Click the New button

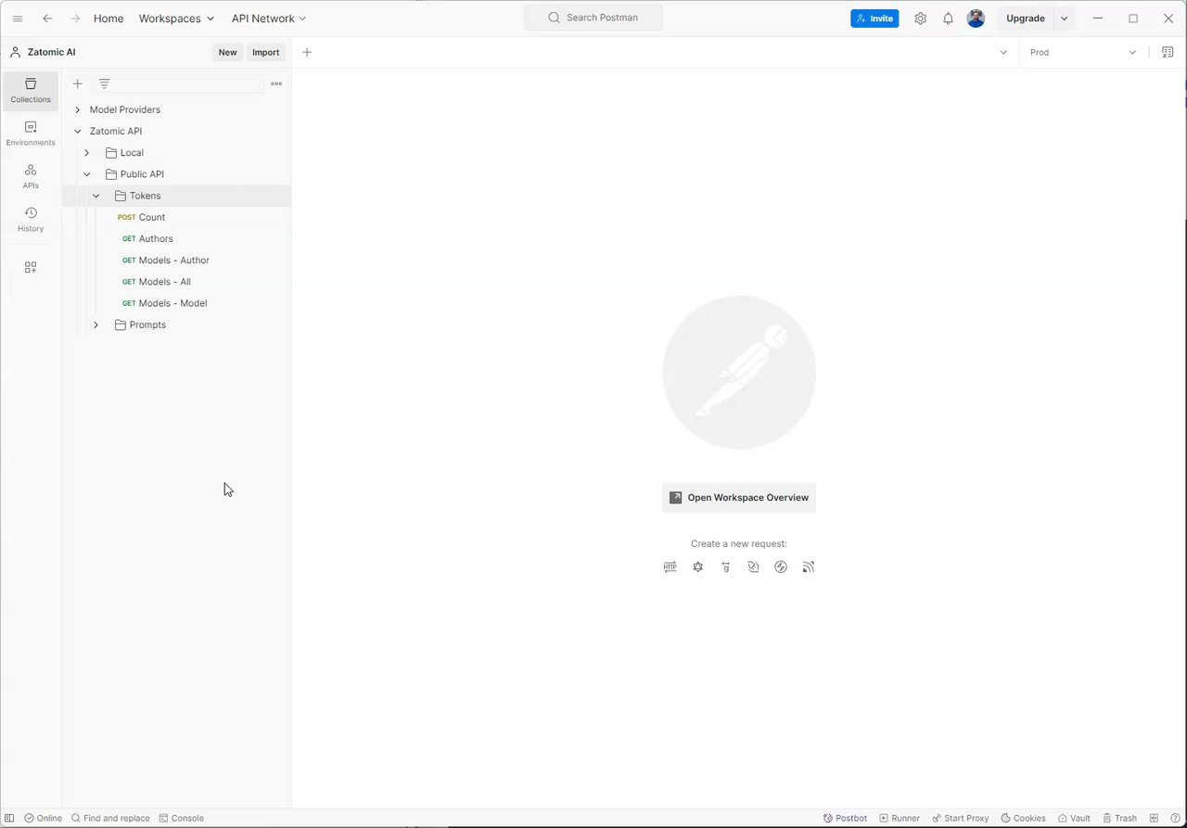click(227, 52)
